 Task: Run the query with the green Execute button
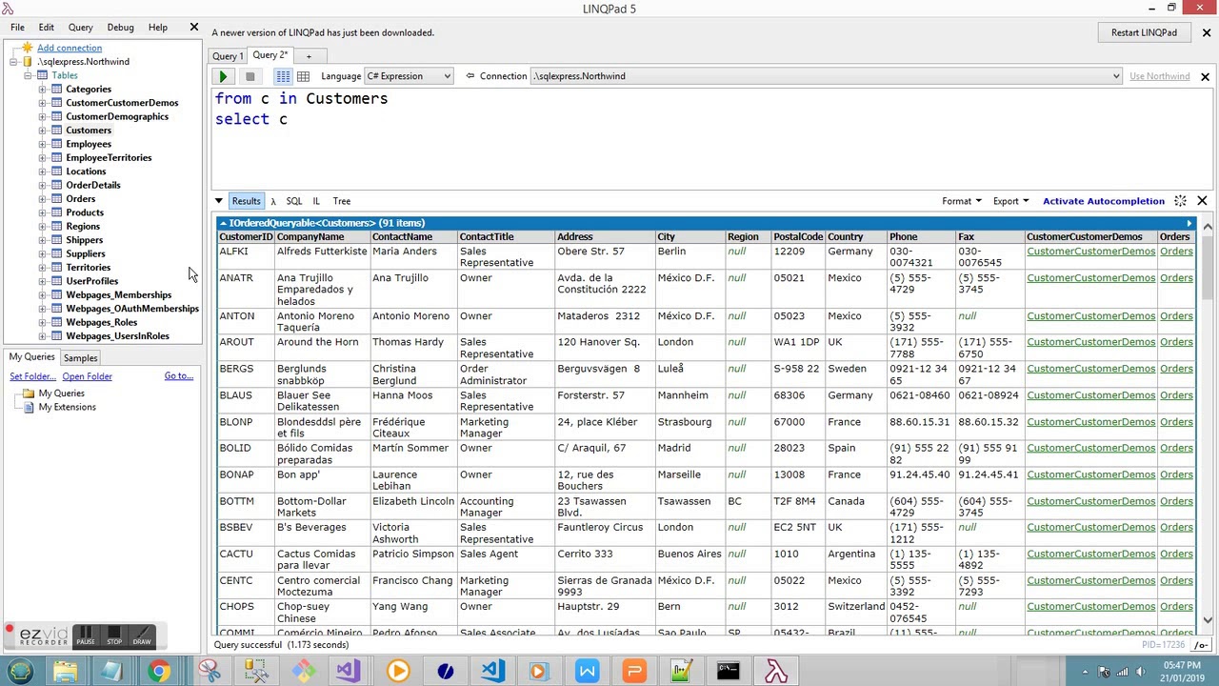tap(223, 76)
